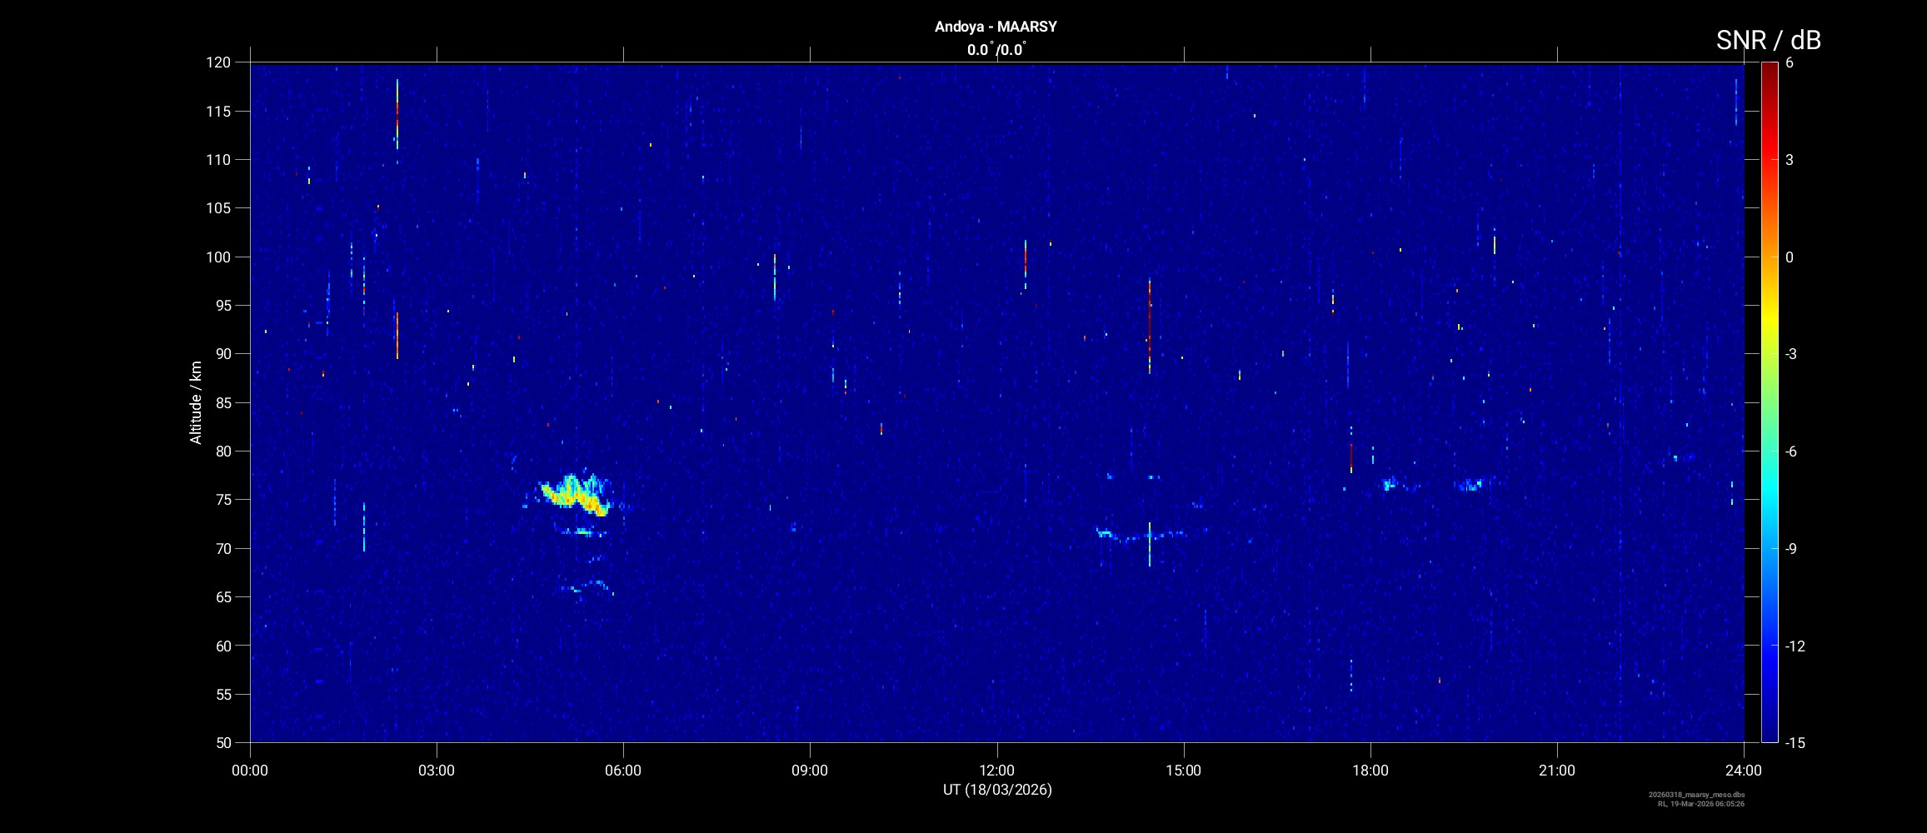Click the 06:00 time axis tick label
Image resolution: width=1927 pixels, height=833 pixels.
623,771
